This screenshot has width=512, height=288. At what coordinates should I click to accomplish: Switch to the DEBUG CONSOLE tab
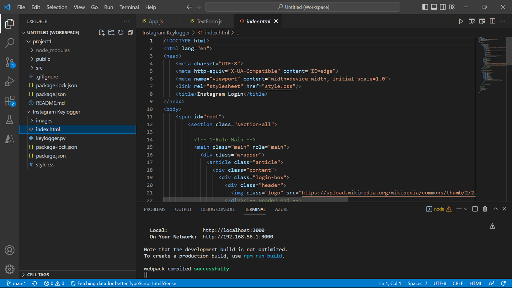point(218,209)
